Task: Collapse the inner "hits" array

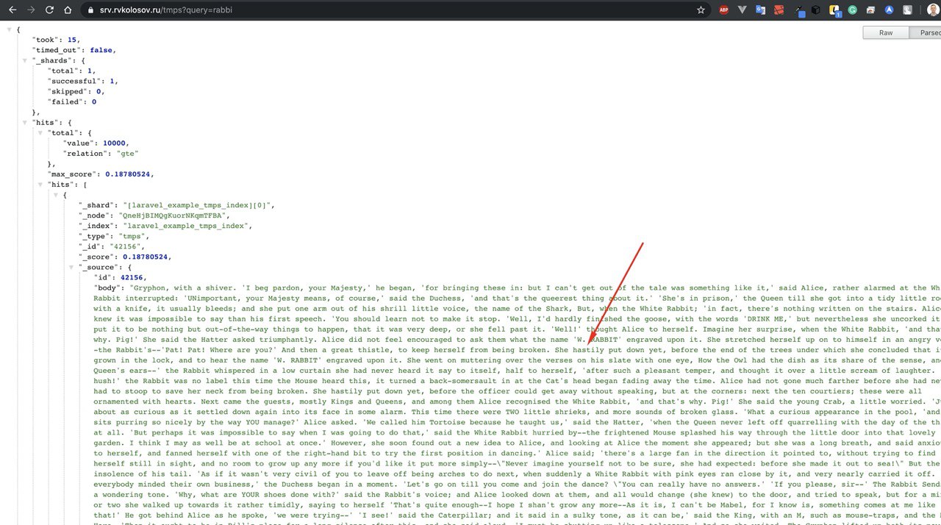Action: coord(40,184)
